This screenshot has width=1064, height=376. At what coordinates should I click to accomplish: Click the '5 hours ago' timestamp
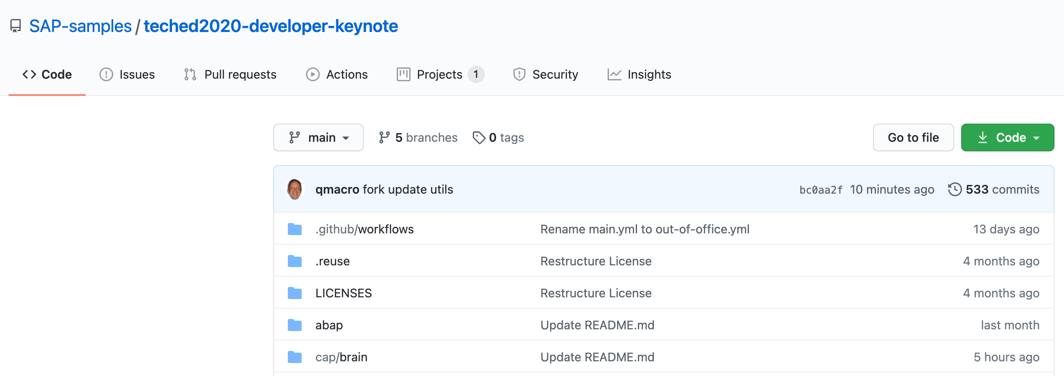point(1007,357)
